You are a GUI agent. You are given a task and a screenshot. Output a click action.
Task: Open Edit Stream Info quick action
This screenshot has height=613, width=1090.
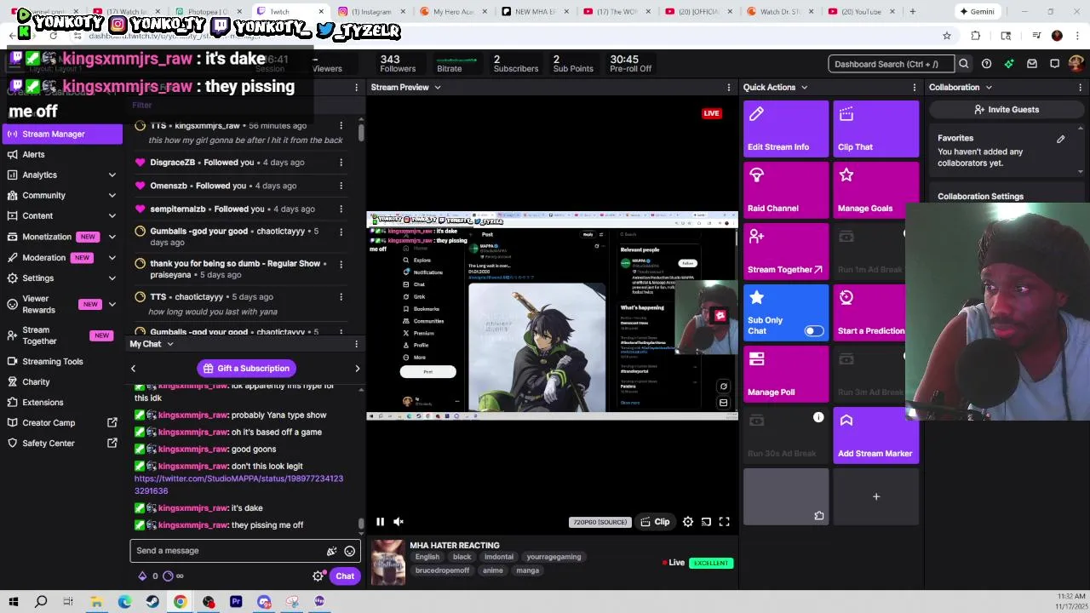click(x=785, y=129)
